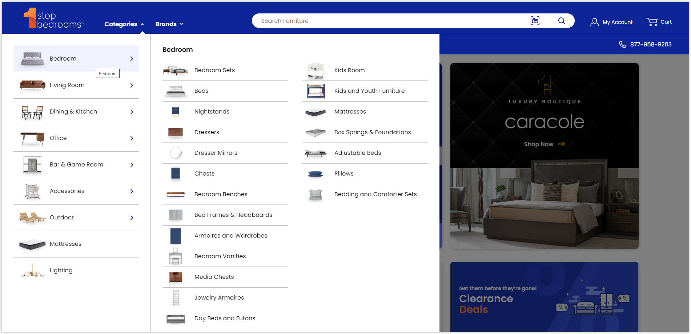691x334 pixels.
Task: Click the Beds thumbnail icon
Action: click(x=176, y=91)
